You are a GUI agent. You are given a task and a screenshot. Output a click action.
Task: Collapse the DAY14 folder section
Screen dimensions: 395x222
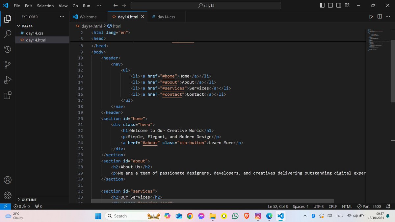pyautogui.click(x=42, y=26)
